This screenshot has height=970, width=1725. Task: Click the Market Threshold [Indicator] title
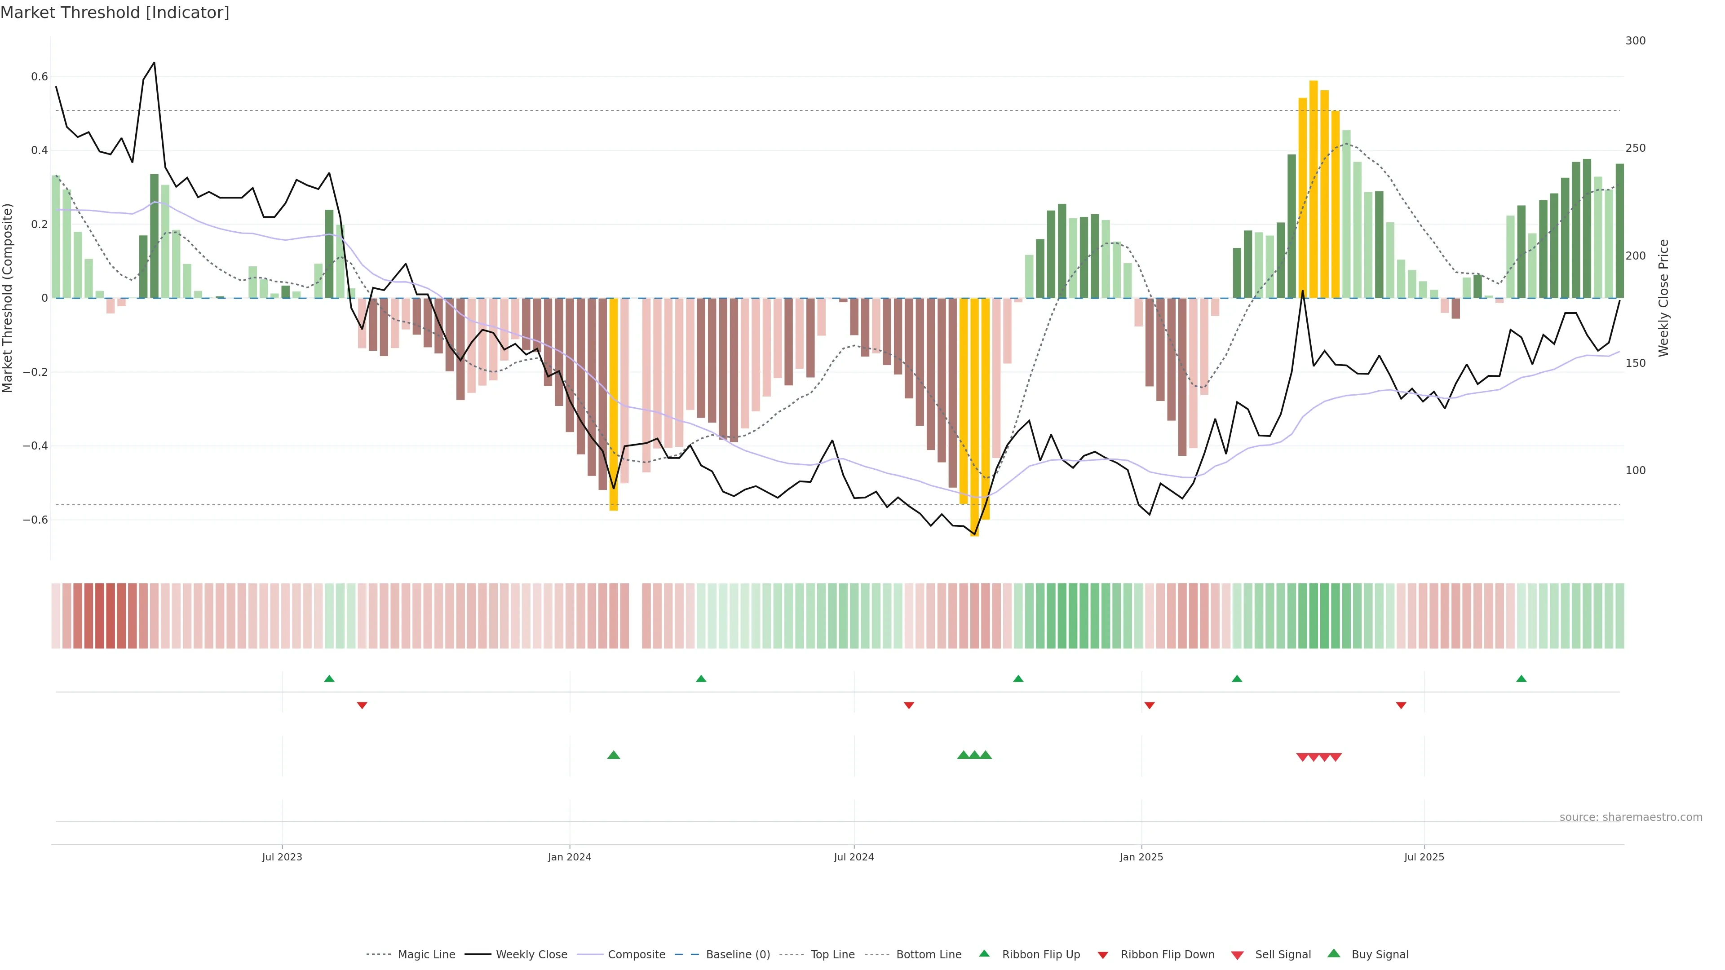[x=115, y=13]
